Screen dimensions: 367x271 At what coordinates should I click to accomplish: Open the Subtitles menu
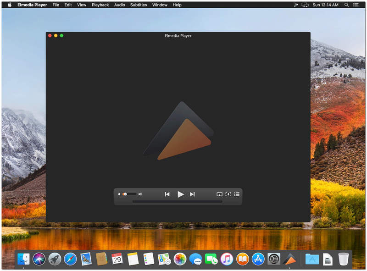click(x=139, y=5)
